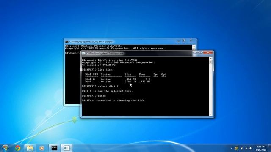The height and width of the screenshot is (152, 271).
Task: Click the network signal tray icon
Action: coord(246,148)
